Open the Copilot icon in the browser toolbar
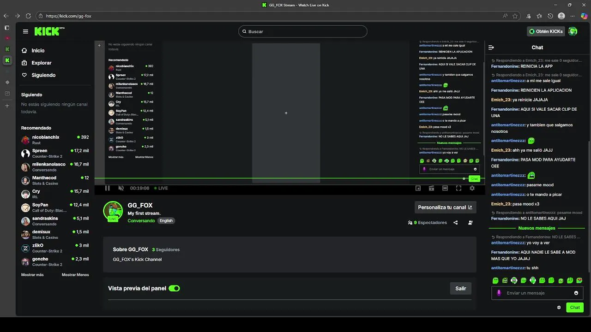This screenshot has height=332, width=591. tap(584, 16)
